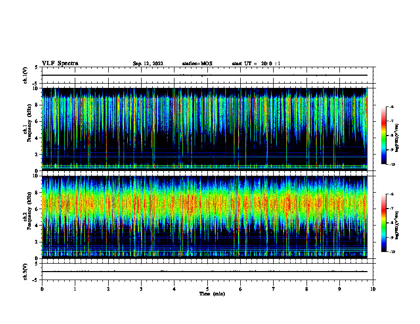Viewport: 420px width, 324px height.
Task: Select the ch.1 "Frequency (kHz)" axis label
Action: [x=29, y=123]
